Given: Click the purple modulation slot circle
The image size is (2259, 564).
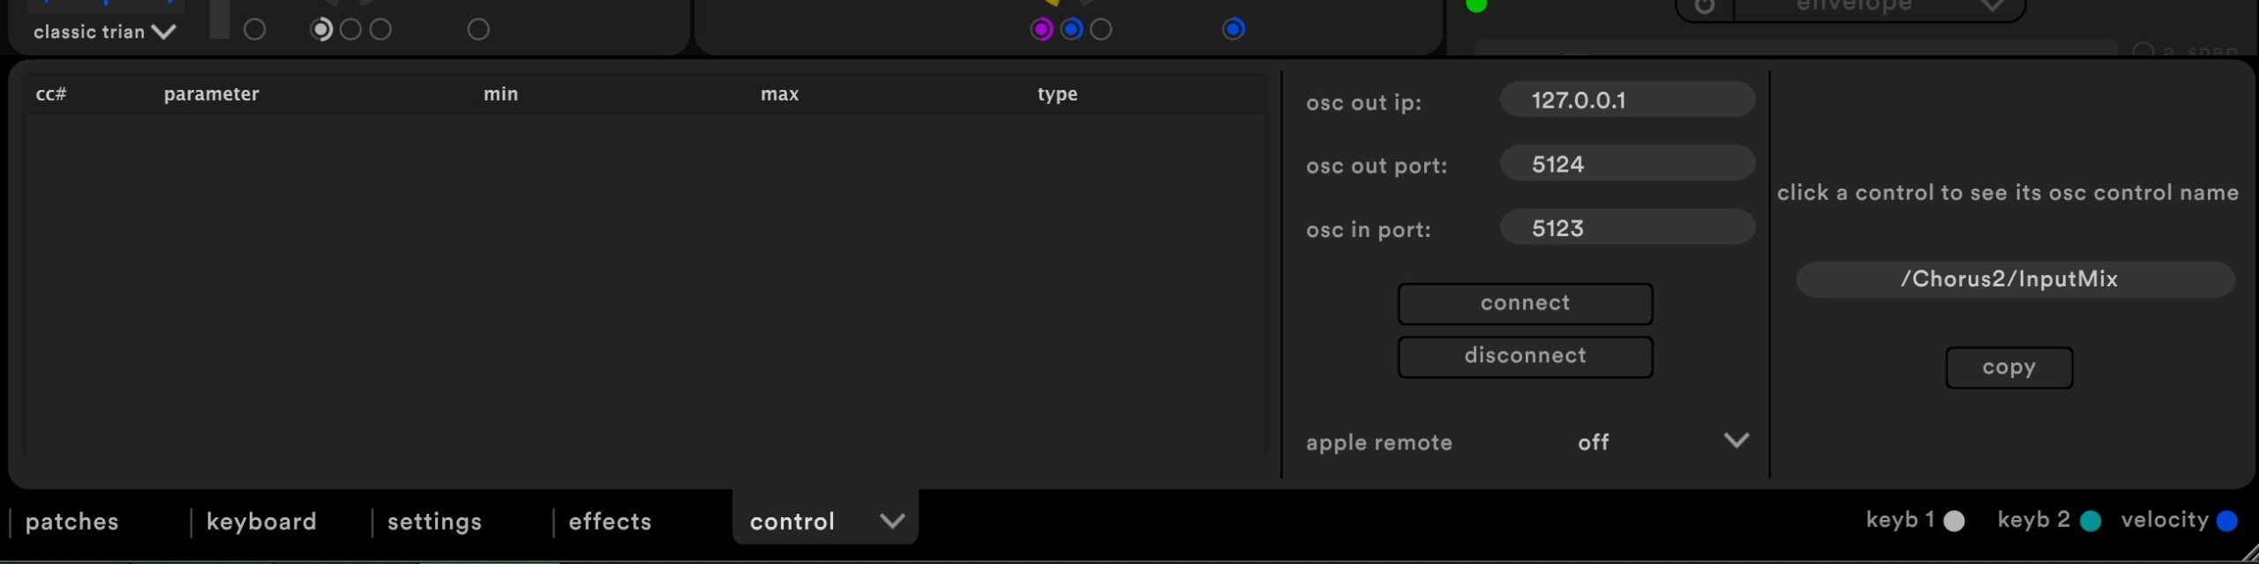Looking at the screenshot, I should (1041, 30).
